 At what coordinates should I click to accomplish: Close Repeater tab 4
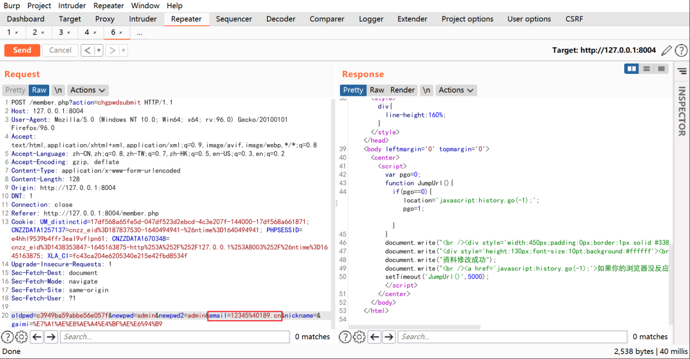click(95, 33)
